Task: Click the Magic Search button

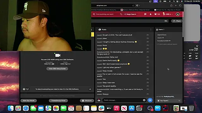Action: click(130, 14)
